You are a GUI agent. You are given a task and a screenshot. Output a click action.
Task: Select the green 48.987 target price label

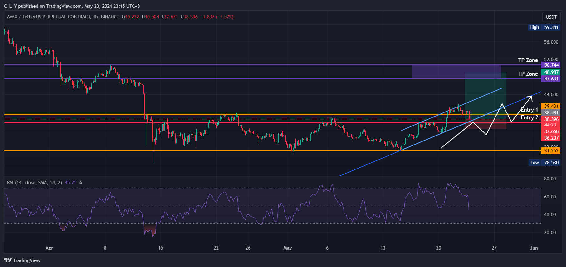[x=551, y=72]
